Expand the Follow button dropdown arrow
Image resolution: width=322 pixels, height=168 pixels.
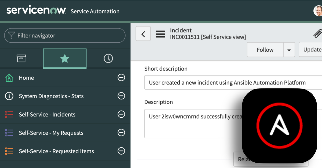point(289,50)
